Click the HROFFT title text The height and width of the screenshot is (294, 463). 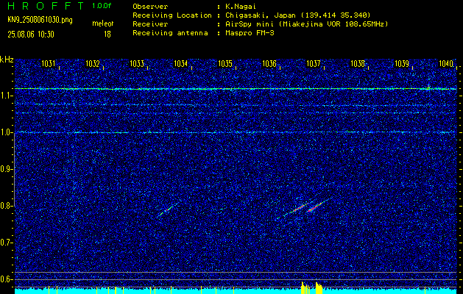46,6
